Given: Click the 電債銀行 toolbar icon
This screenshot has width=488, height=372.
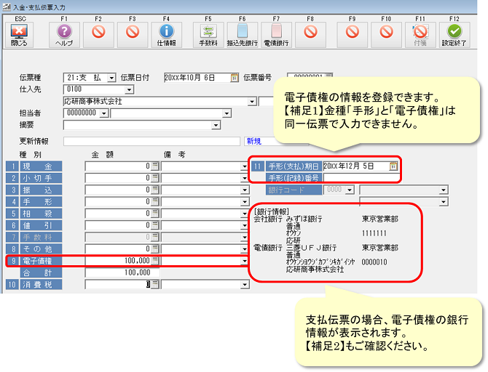Looking at the screenshot, I should [x=276, y=31].
